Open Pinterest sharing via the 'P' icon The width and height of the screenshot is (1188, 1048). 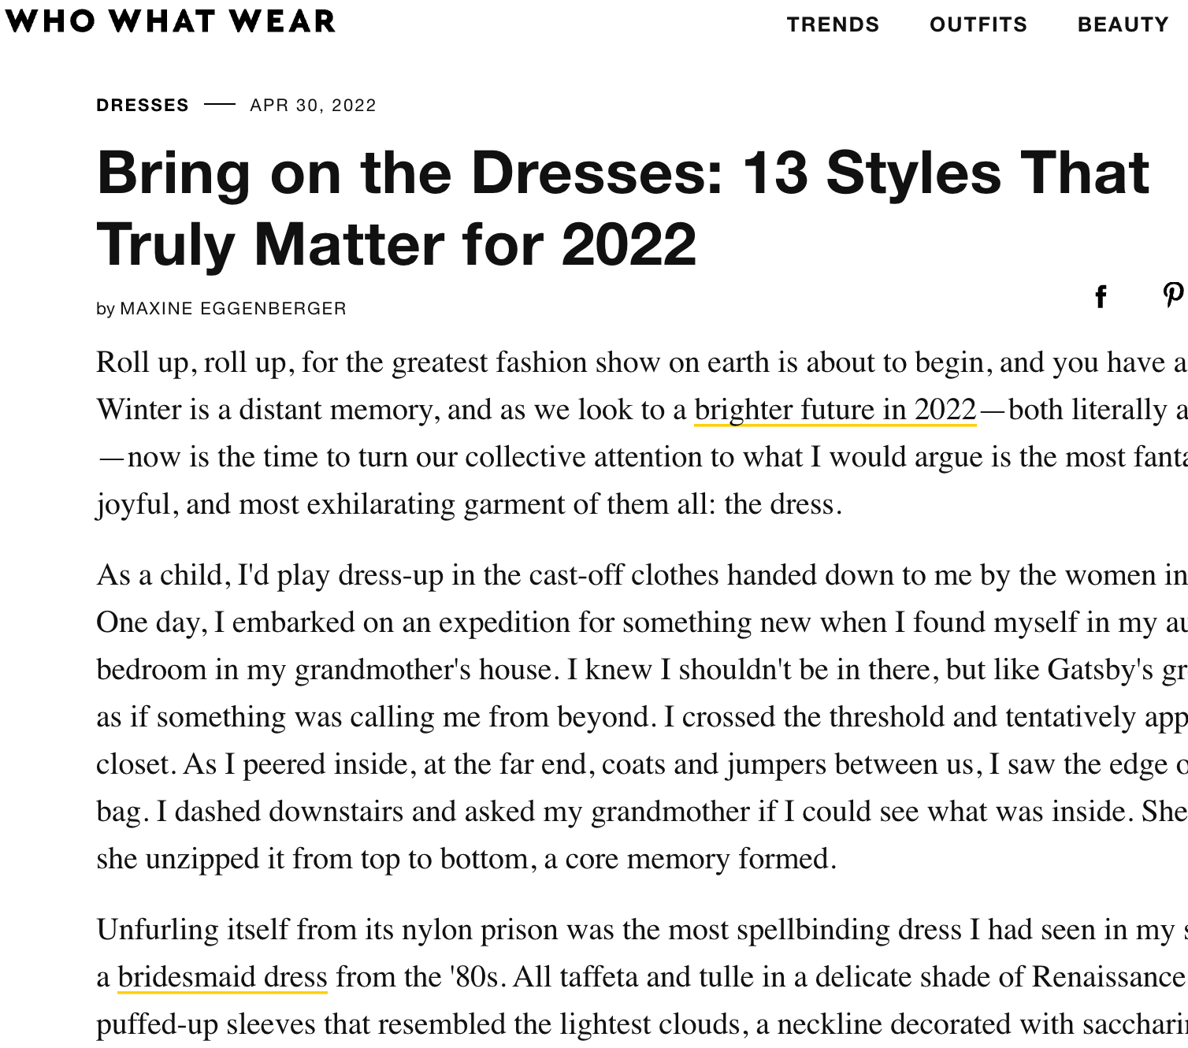1175,294
